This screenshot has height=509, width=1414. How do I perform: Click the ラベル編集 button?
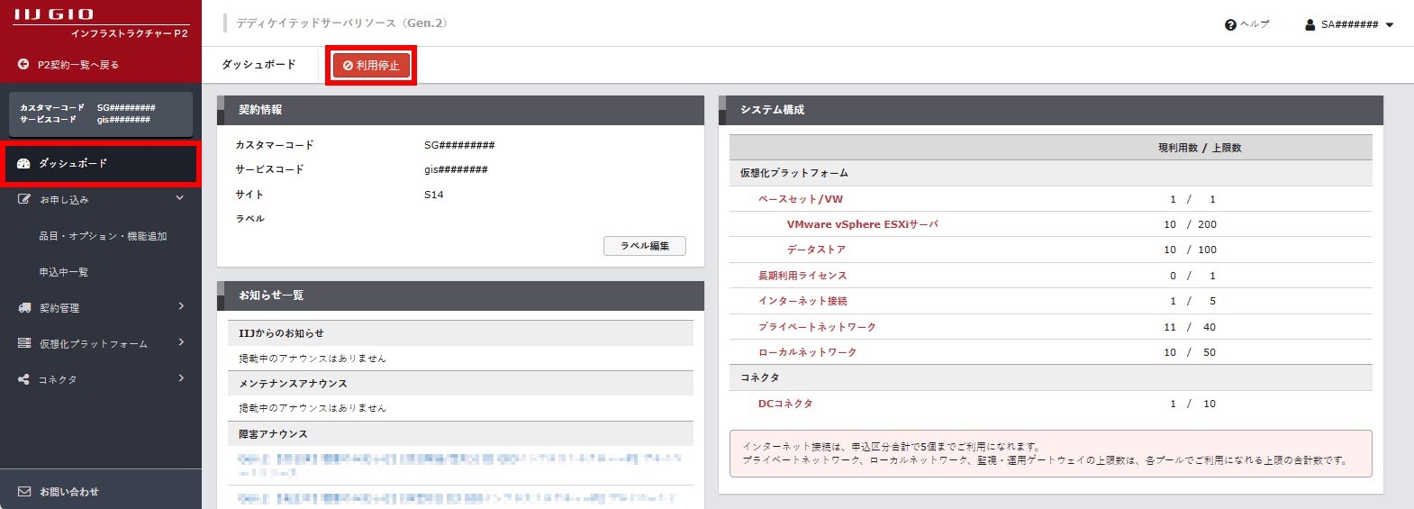644,246
